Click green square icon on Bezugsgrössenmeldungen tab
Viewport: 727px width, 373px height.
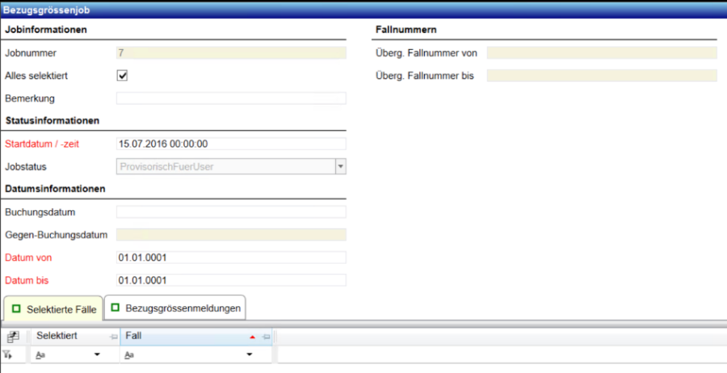[x=116, y=308]
